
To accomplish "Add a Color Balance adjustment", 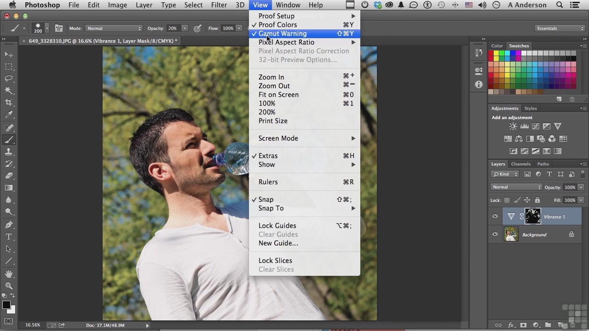I will [519, 139].
